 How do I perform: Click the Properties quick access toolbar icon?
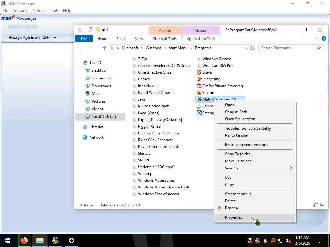[91, 30]
